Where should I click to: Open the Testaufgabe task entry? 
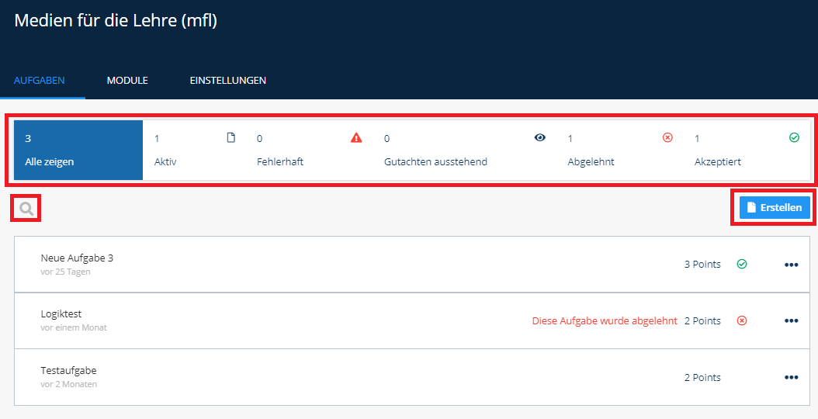pyautogui.click(x=412, y=377)
